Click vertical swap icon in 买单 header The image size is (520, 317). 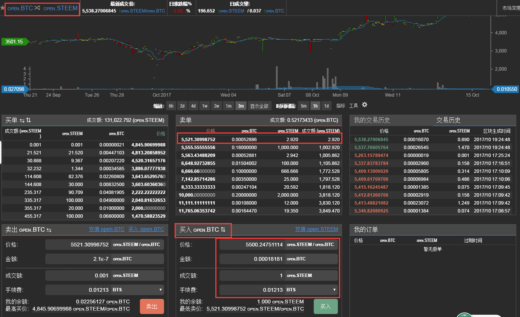click(29, 120)
